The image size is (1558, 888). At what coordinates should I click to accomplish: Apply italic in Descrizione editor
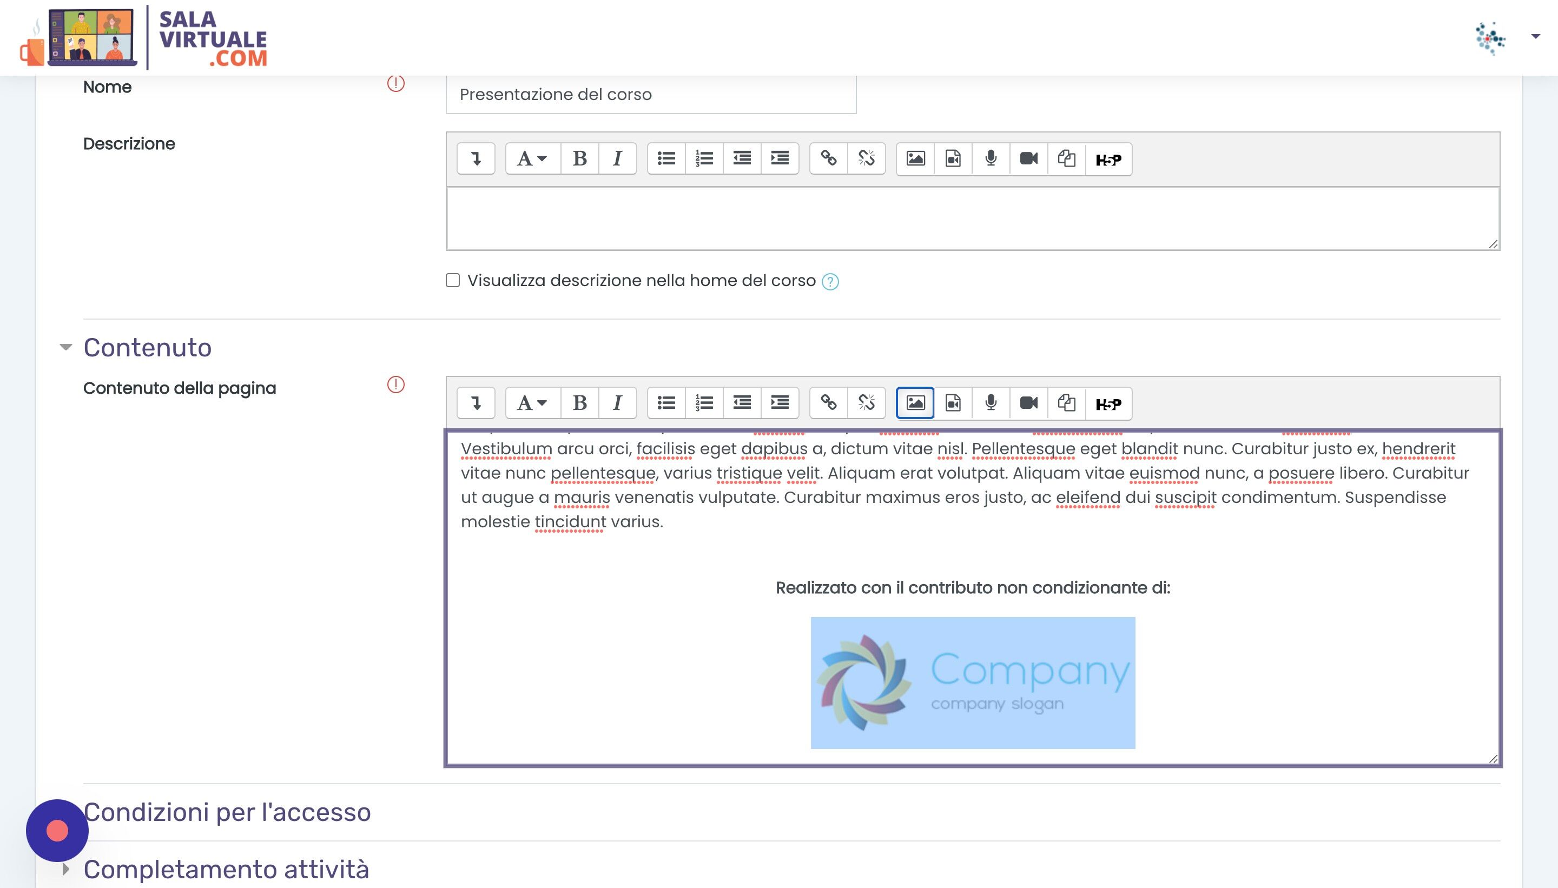617,158
